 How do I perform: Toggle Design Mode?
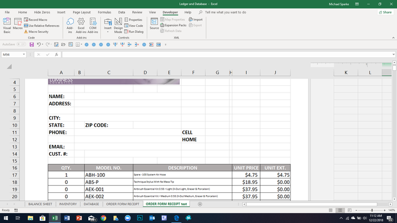click(118, 25)
